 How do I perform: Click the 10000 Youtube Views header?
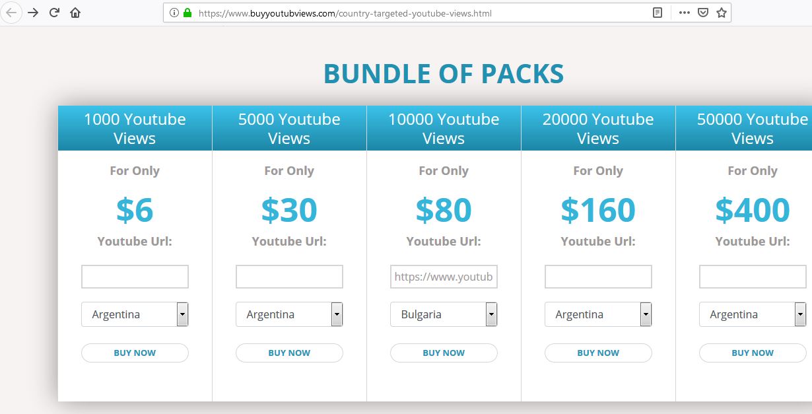(x=444, y=129)
